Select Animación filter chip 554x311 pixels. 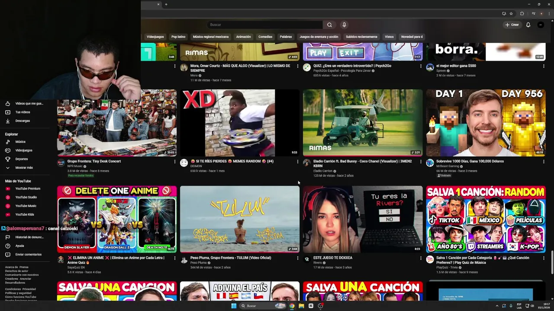(x=243, y=37)
